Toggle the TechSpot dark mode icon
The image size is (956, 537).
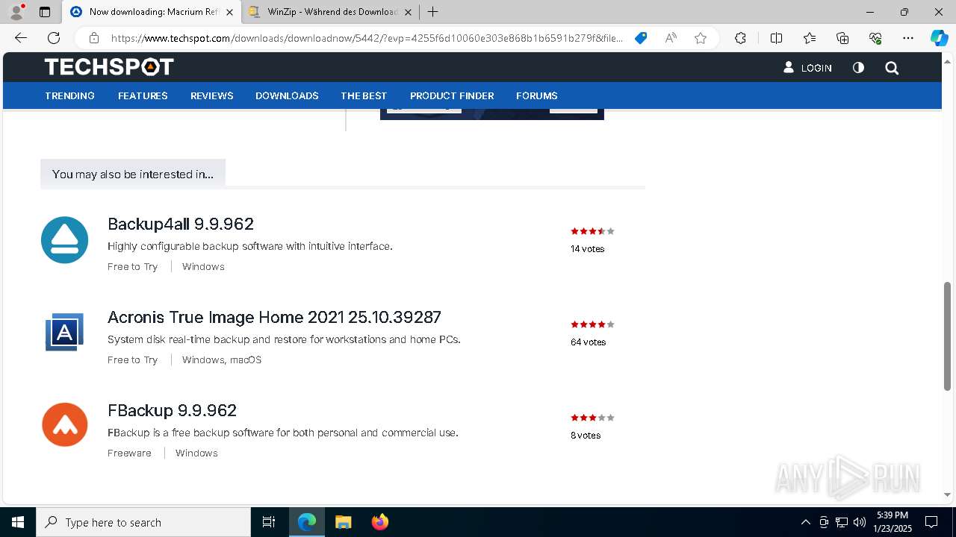(x=858, y=68)
